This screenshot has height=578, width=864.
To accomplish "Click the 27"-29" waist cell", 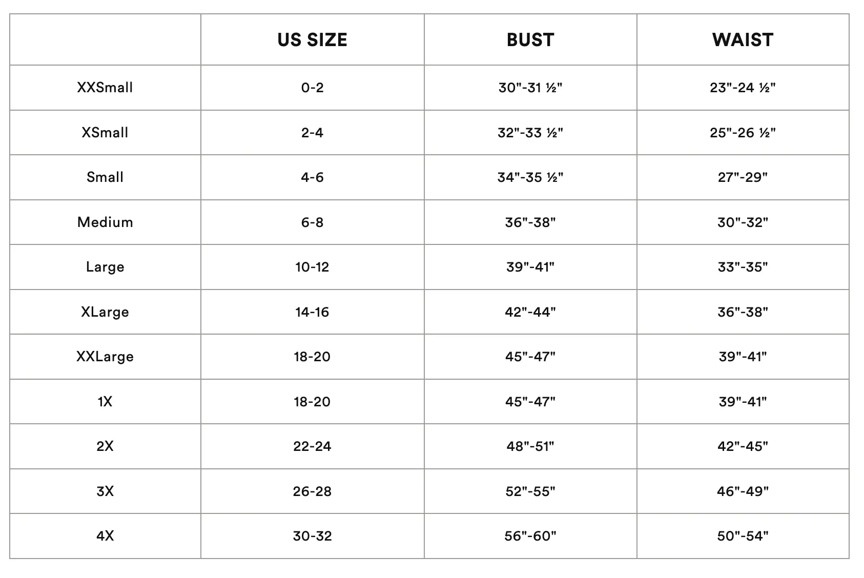I will 743,177.
